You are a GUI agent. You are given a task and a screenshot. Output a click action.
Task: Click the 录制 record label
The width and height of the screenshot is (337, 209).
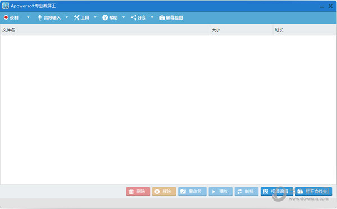(x=14, y=17)
